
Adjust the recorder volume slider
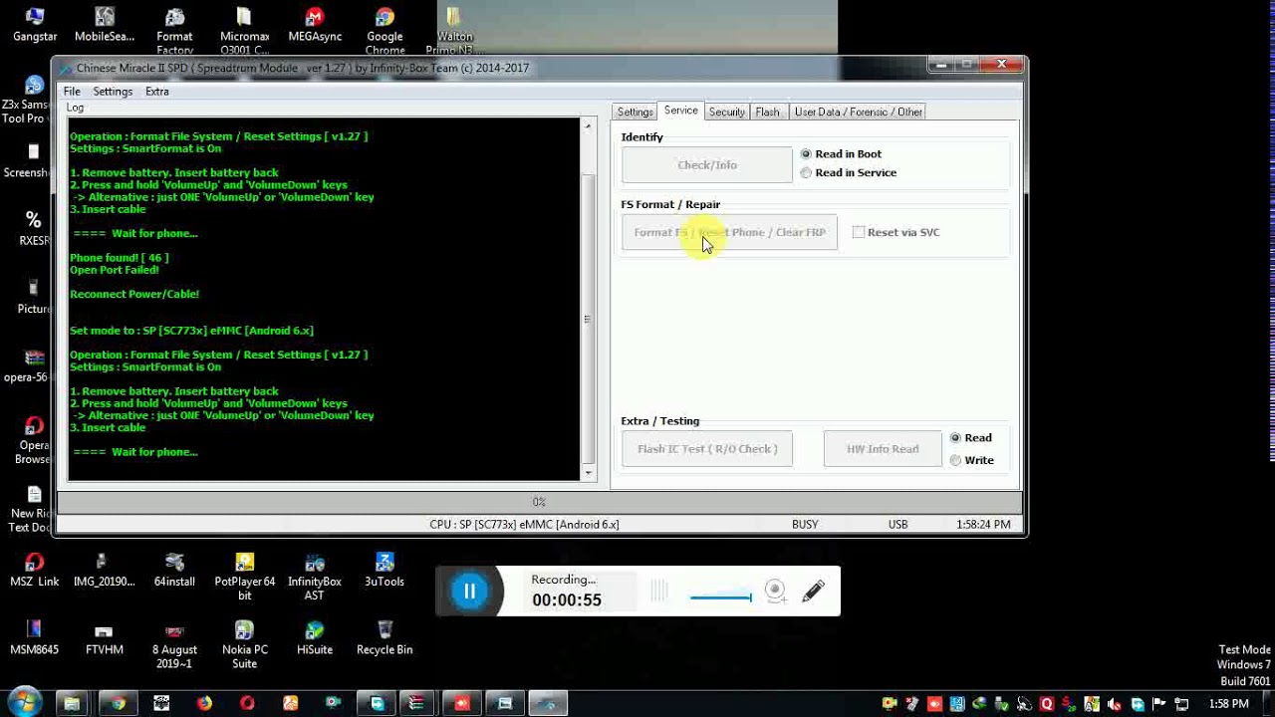(721, 597)
